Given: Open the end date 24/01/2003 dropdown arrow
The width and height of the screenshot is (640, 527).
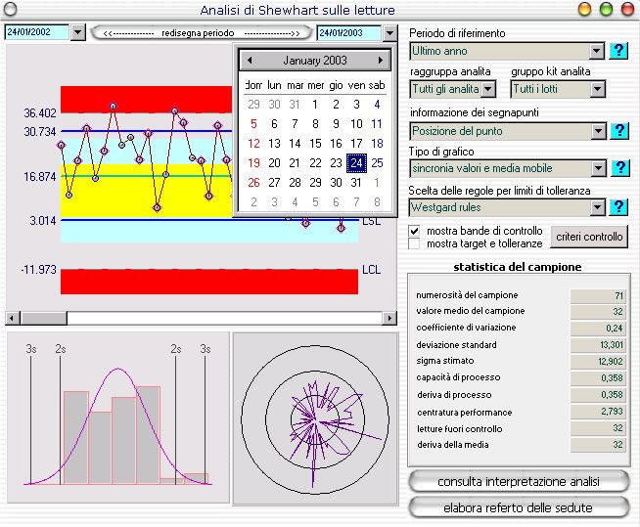Looking at the screenshot, I should point(389,32).
